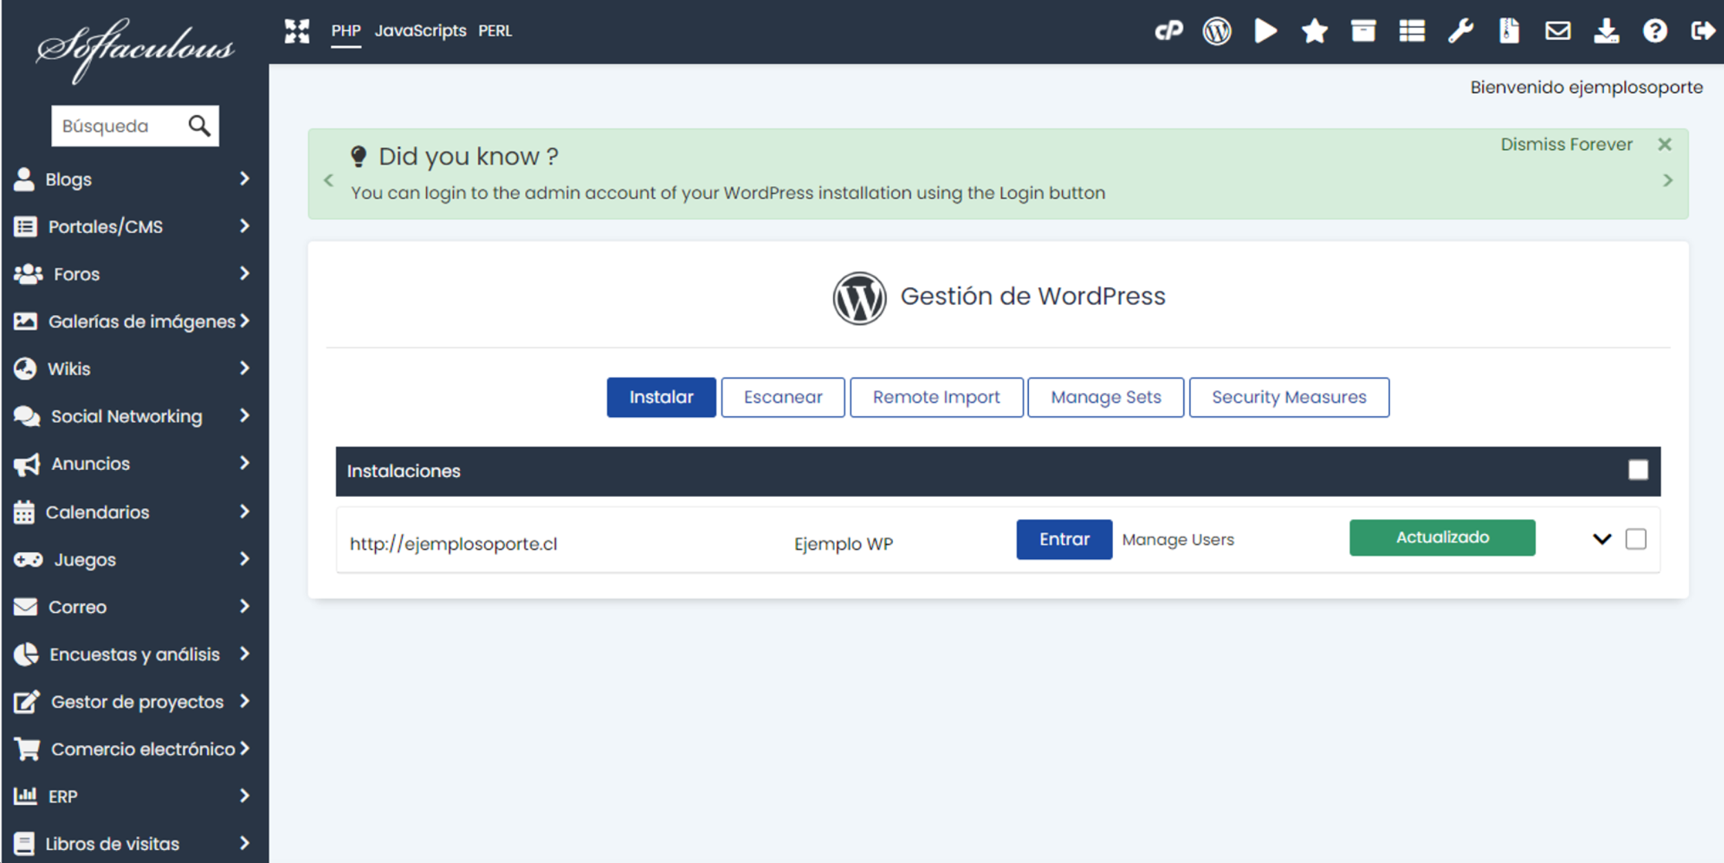This screenshot has width=1724, height=863.
Task: Switch to the PERL tab
Action: tap(495, 31)
